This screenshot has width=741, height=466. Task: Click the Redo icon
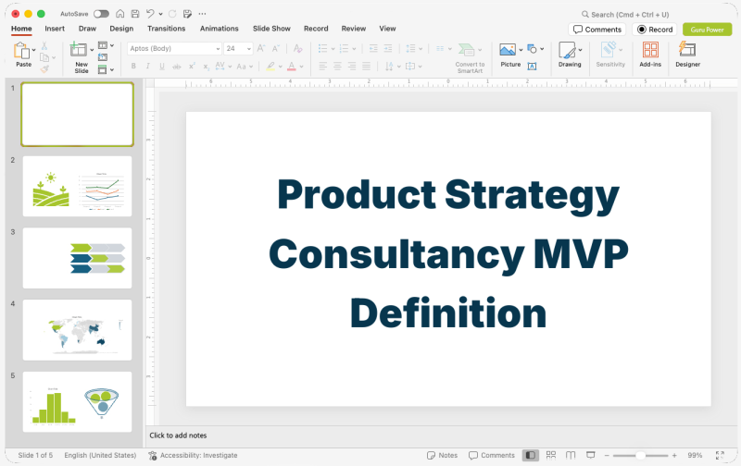[172, 14]
